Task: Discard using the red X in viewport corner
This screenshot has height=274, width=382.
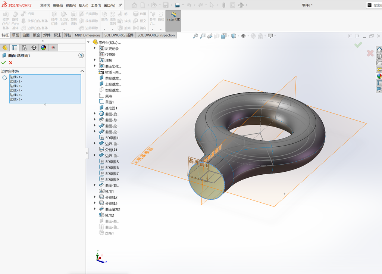Action: coord(370,53)
